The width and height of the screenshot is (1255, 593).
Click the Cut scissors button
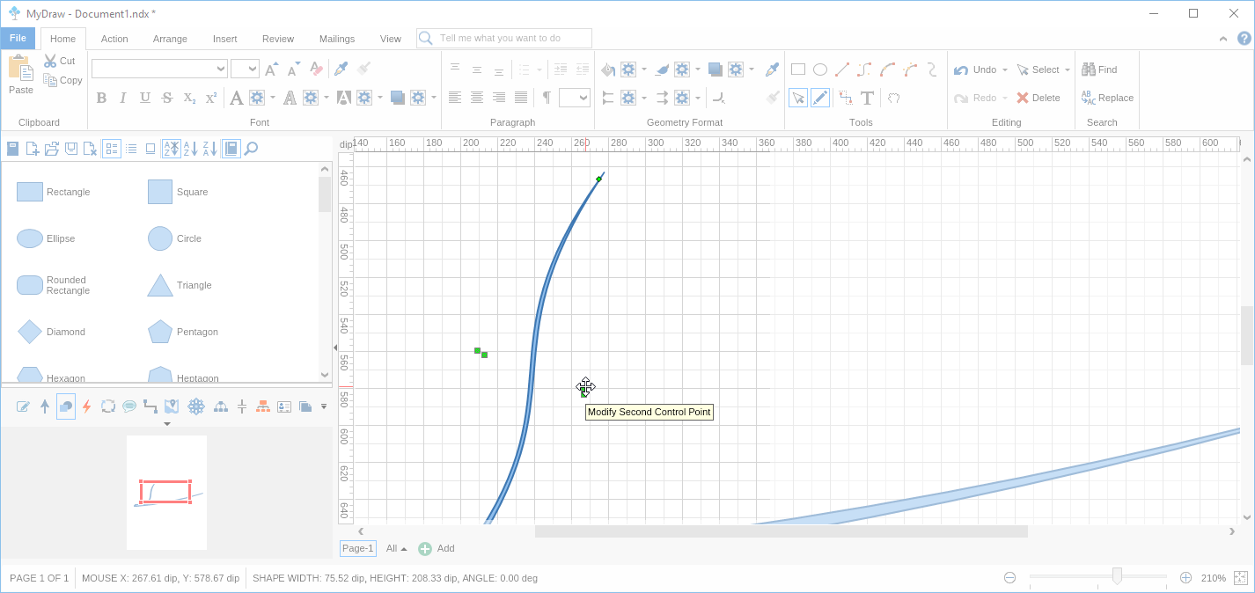click(x=60, y=61)
